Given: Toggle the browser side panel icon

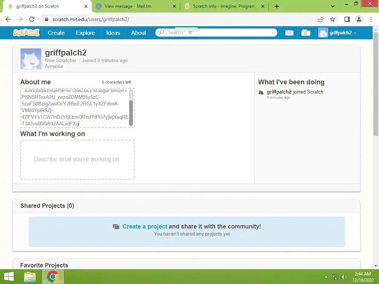Looking at the screenshot, I should coord(347,19).
